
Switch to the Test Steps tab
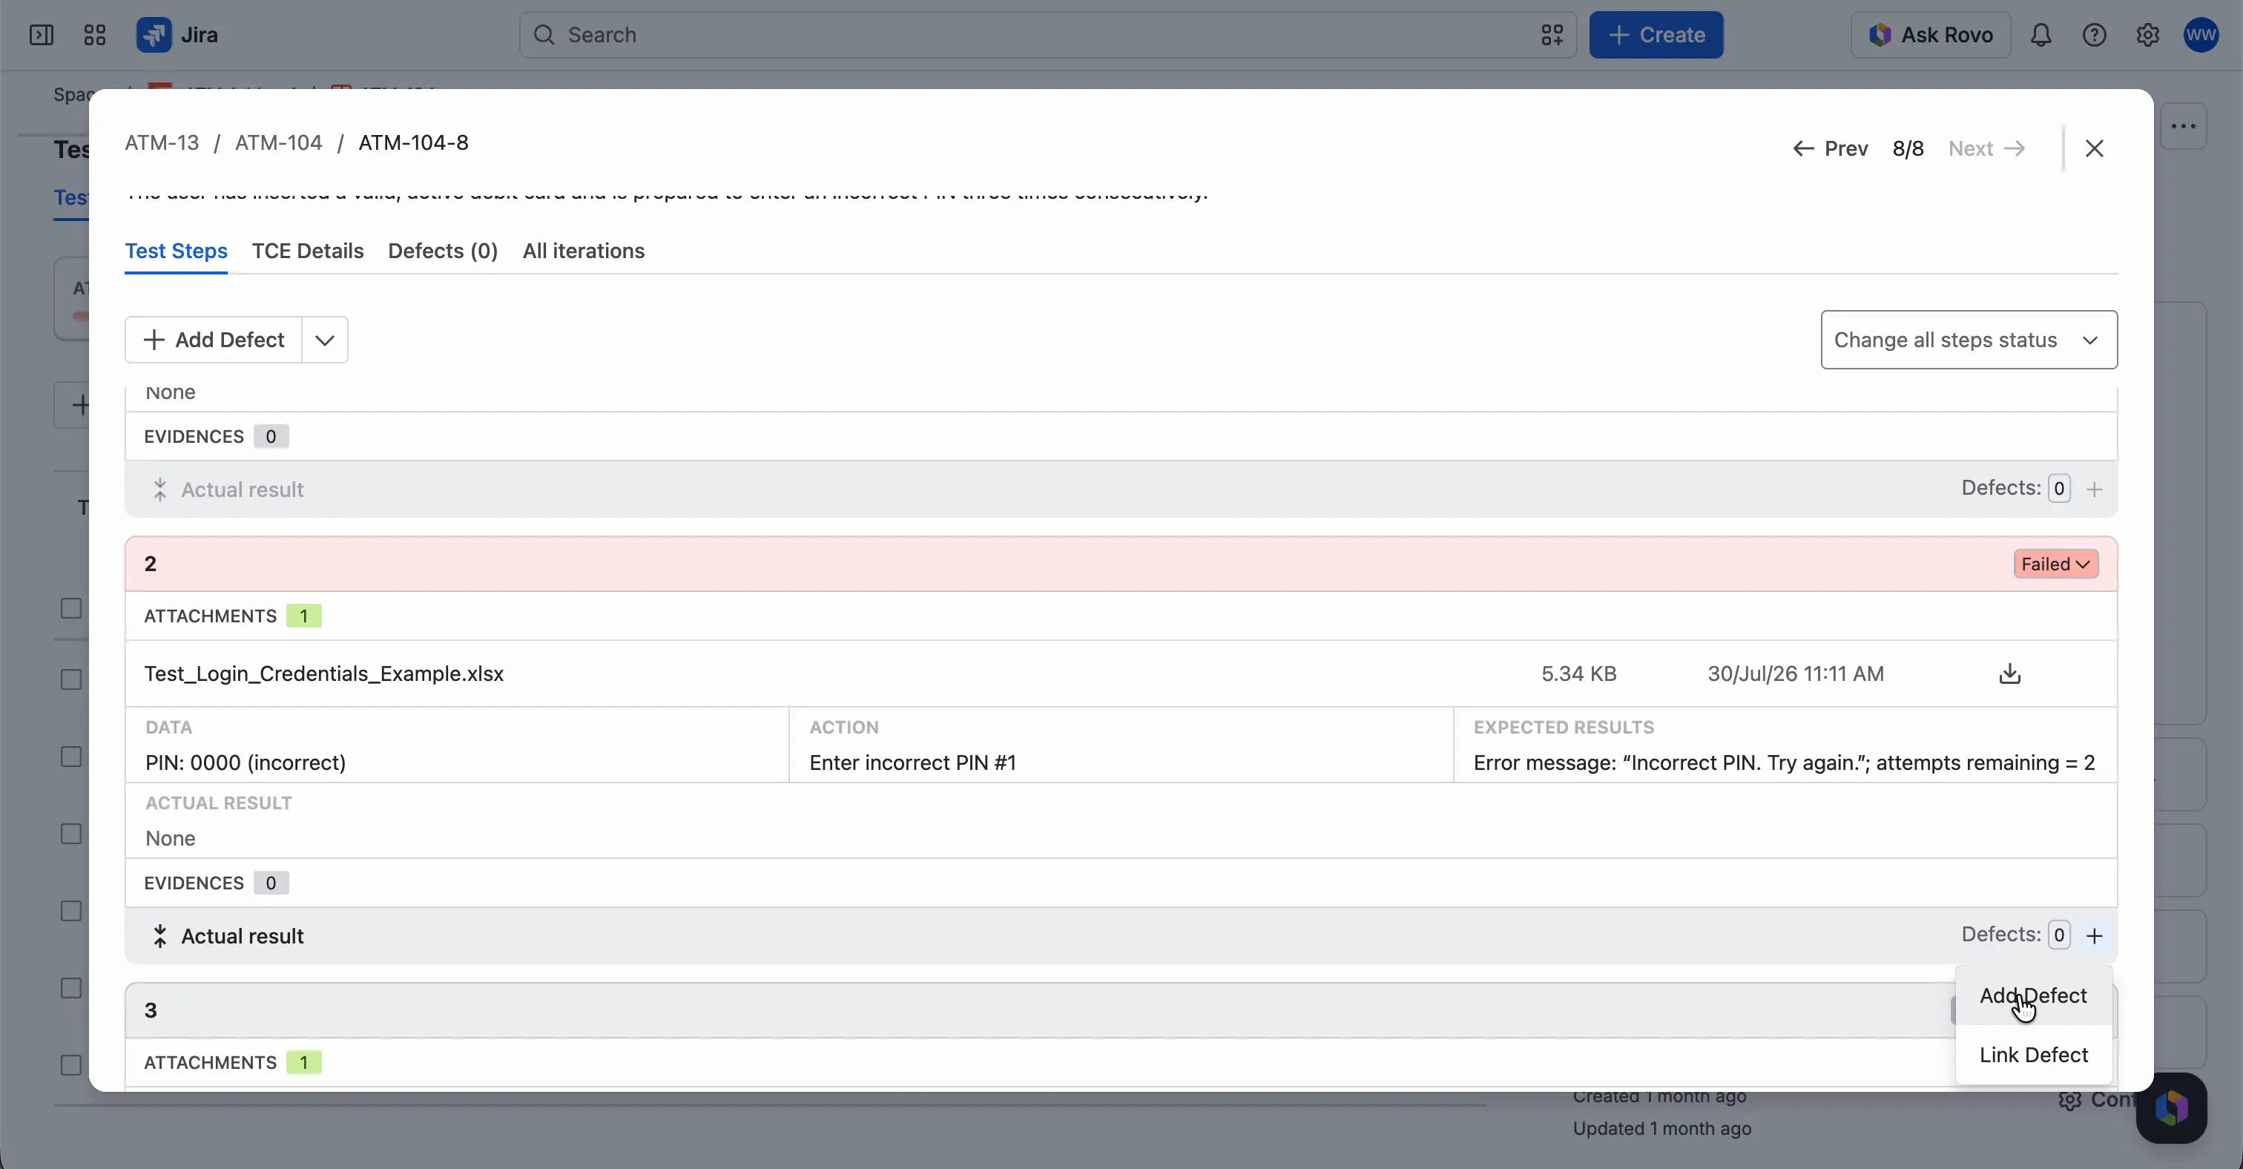[176, 251]
